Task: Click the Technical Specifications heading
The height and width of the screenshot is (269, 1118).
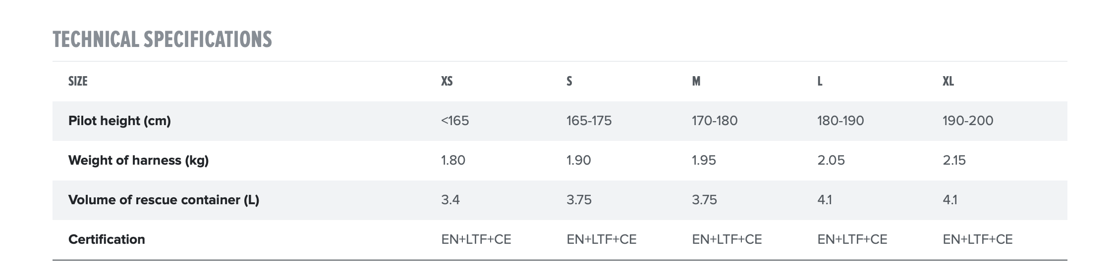Action: (162, 40)
